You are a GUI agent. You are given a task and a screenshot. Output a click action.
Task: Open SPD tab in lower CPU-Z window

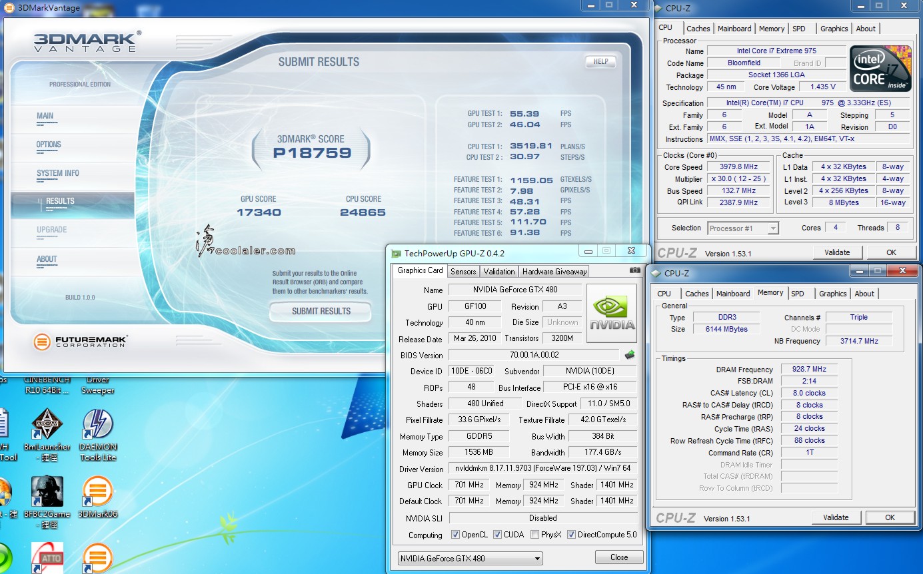[x=798, y=294]
